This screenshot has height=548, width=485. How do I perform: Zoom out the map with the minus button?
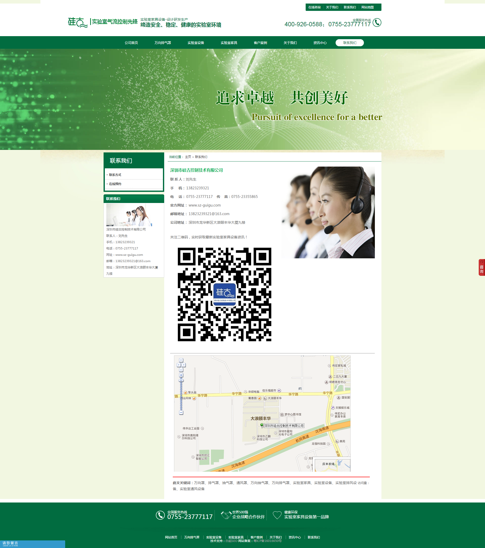pyautogui.click(x=181, y=413)
